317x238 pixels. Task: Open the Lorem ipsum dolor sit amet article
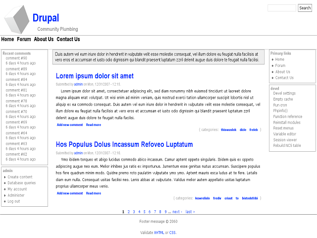(x=95, y=76)
